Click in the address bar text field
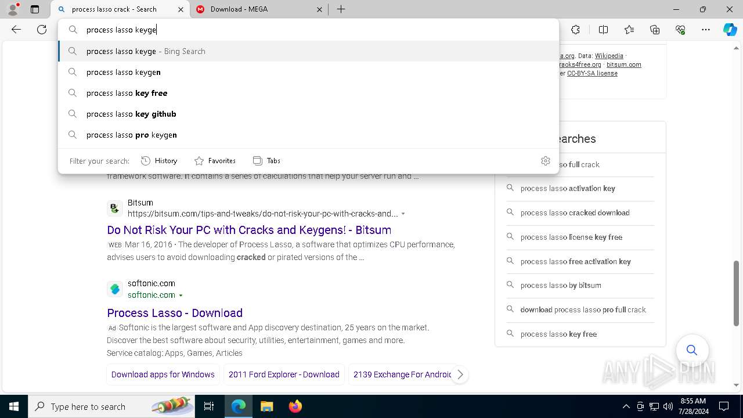The image size is (743, 418). pos(308,30)
